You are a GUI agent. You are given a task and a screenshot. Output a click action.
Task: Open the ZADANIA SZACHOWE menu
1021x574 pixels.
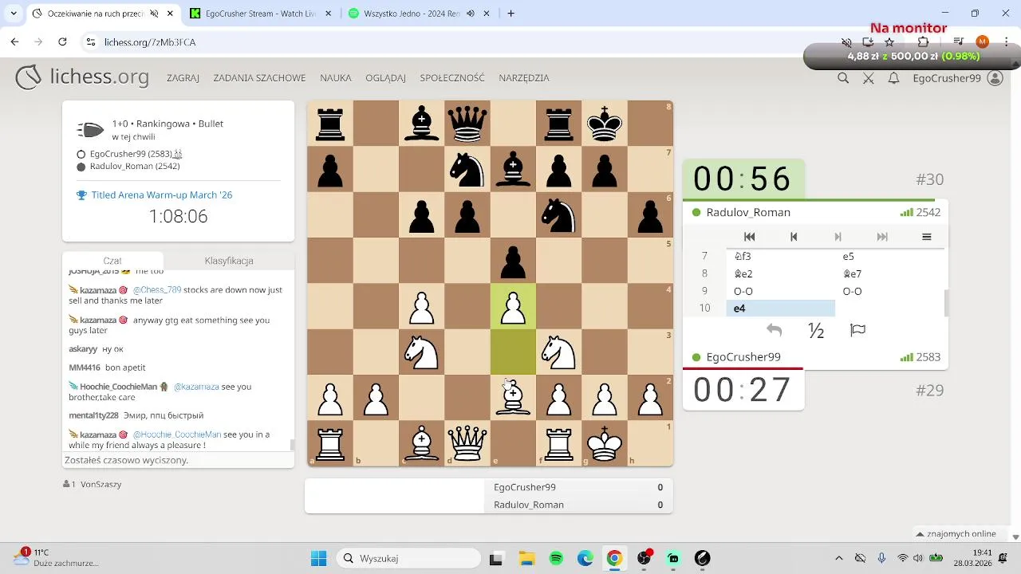click(x=259, y=78)
